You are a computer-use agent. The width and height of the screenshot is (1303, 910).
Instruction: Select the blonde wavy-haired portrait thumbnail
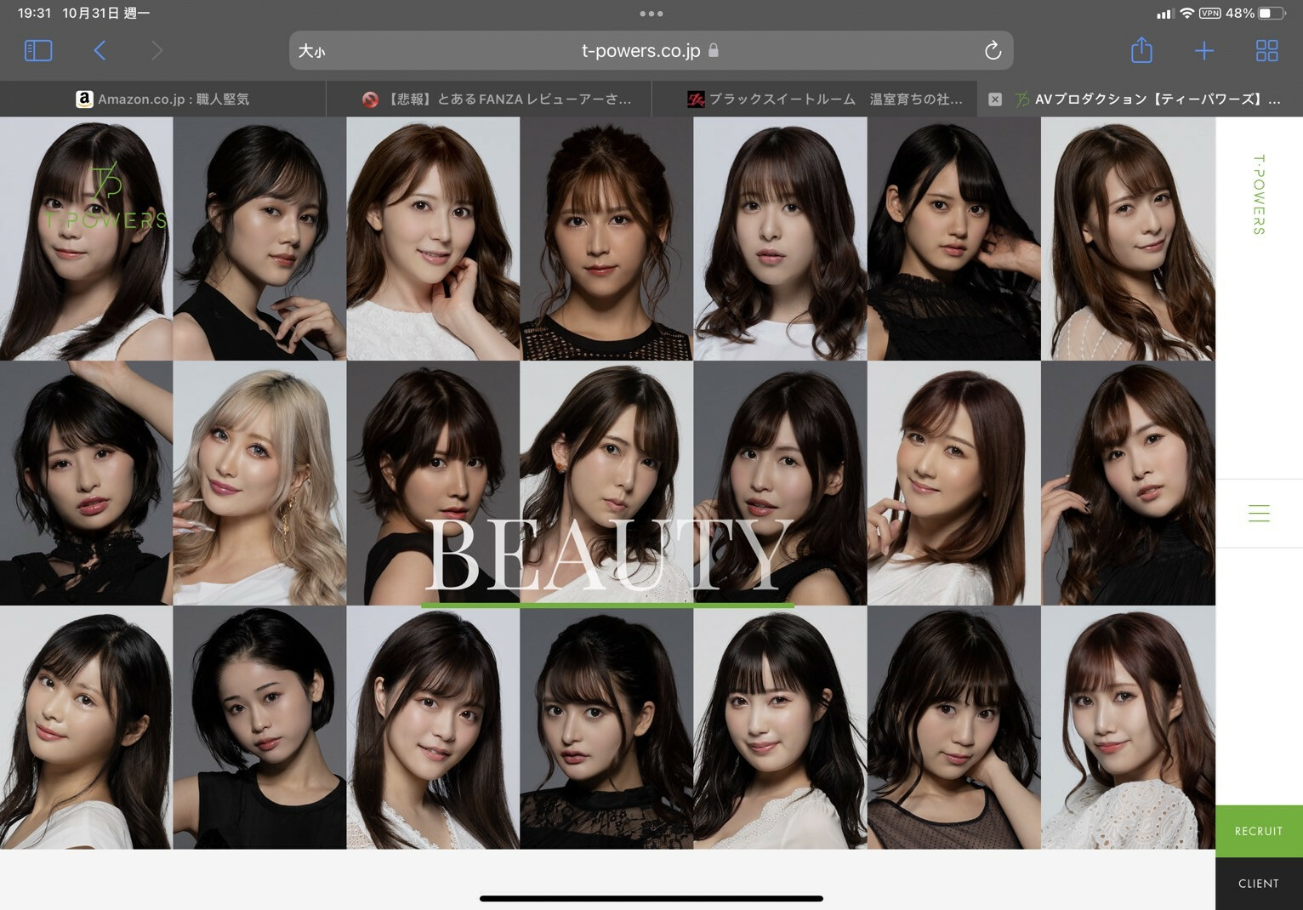(x=259, y=483)
